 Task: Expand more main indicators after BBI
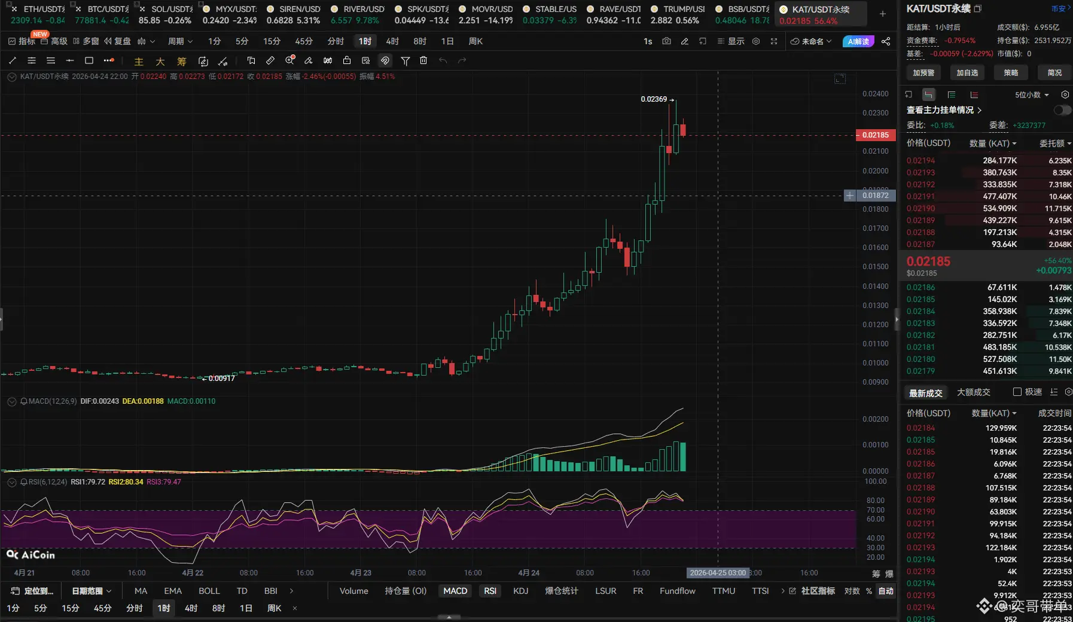pos(291,591)
